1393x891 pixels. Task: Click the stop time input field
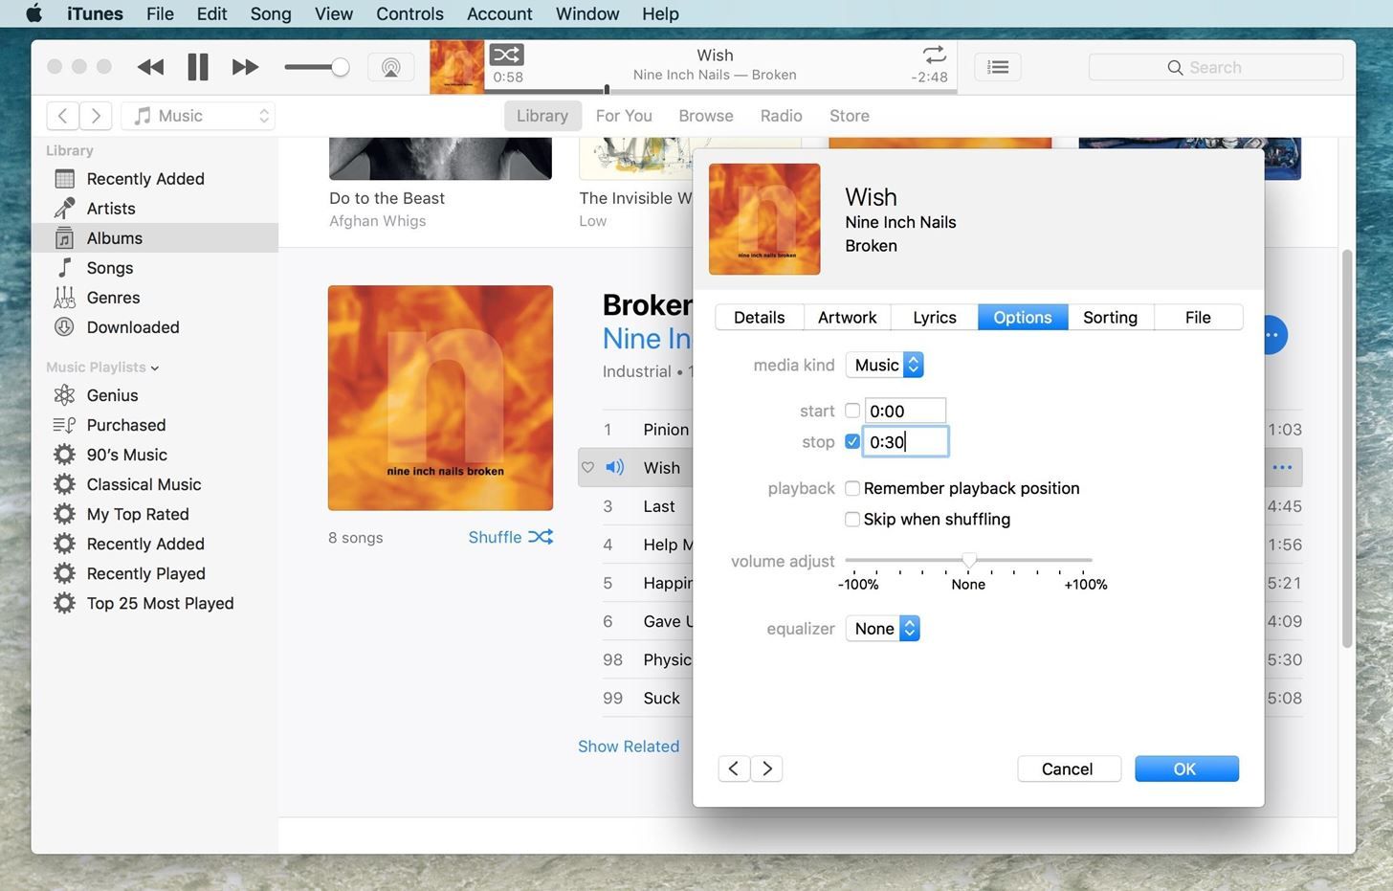pyautogui.click(x=905, y=441)
